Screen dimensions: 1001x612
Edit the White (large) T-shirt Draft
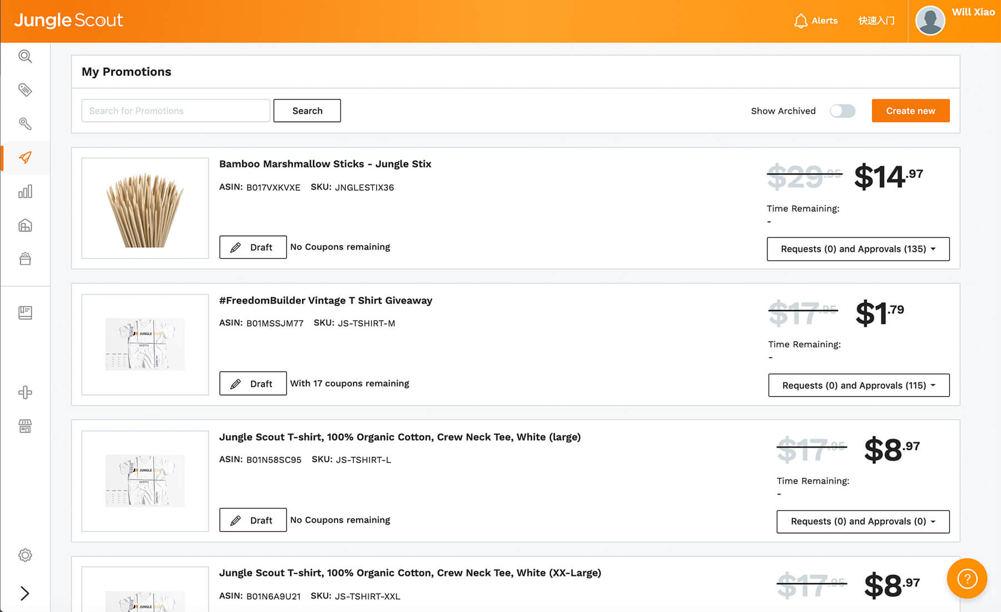pyautogui.click(x=253, y=520)
